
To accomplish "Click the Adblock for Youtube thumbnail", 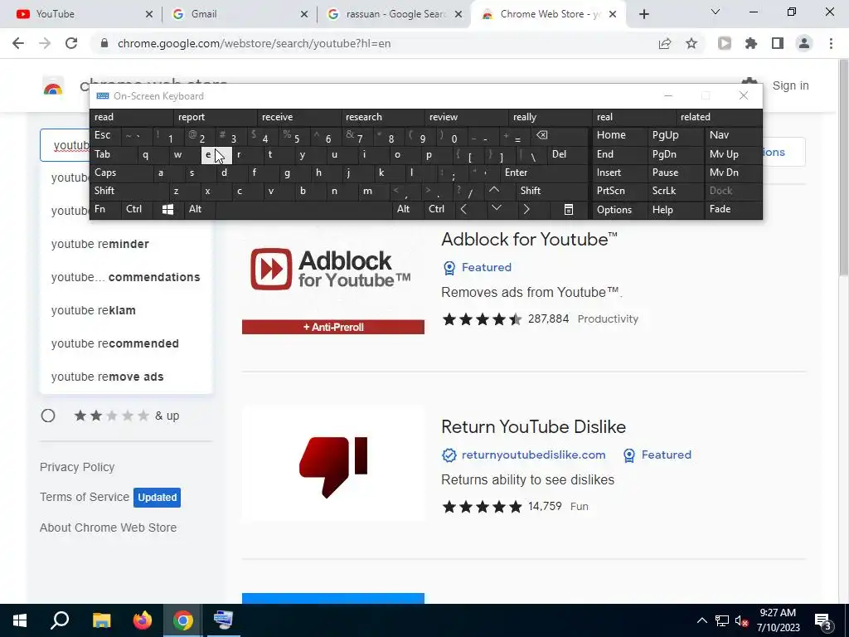I will (333, 276).
